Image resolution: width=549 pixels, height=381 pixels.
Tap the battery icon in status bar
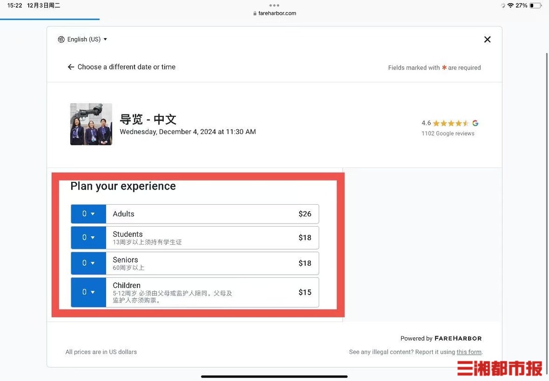pos(535,6)
